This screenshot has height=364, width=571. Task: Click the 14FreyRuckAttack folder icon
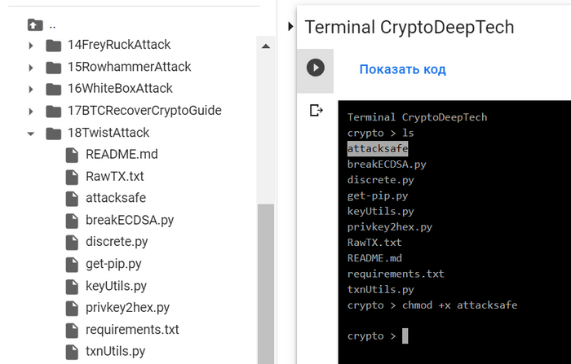coord(54,45)
